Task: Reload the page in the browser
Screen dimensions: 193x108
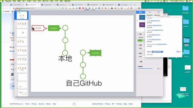Action: [x=10, y=8]
